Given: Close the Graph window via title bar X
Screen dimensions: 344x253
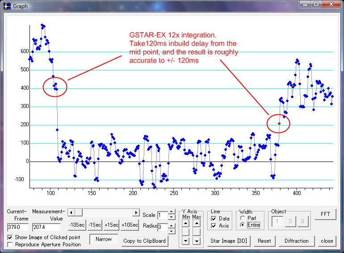Looking at the screenshot, I should pos(331,4).
